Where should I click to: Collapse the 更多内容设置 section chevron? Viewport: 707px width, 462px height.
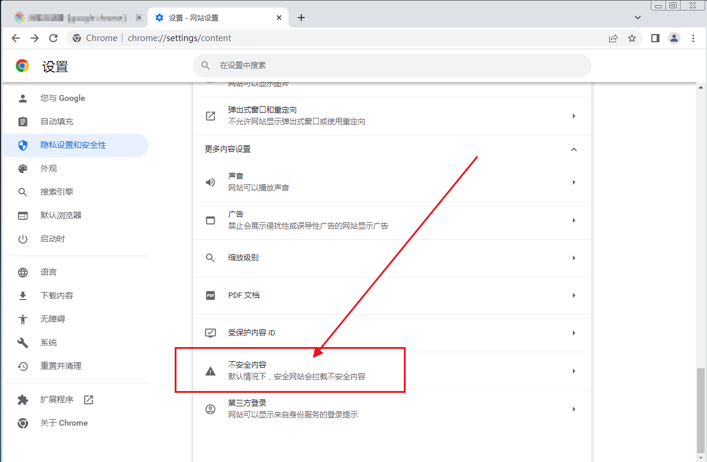[x=574, y=150]
